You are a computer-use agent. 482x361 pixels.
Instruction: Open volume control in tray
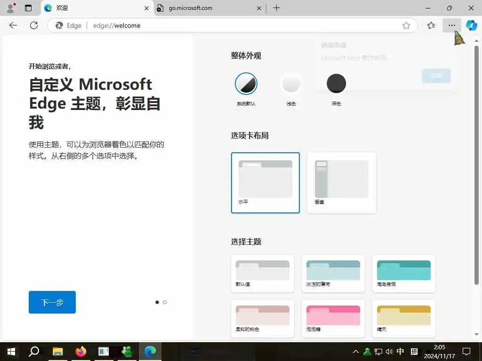(x=389, y=352)
